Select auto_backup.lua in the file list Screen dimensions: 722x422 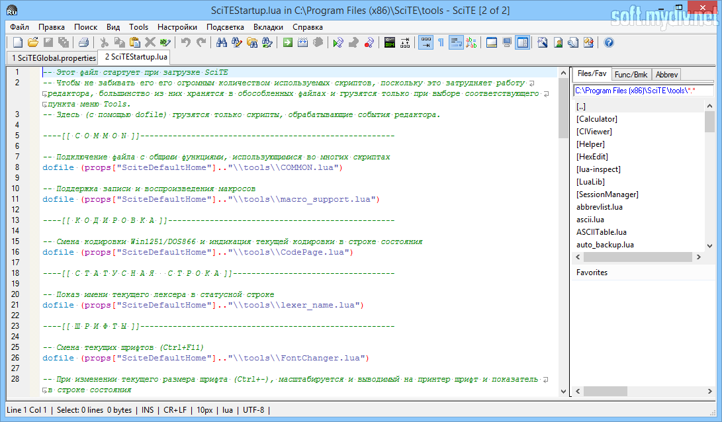(x=605, y=245)
